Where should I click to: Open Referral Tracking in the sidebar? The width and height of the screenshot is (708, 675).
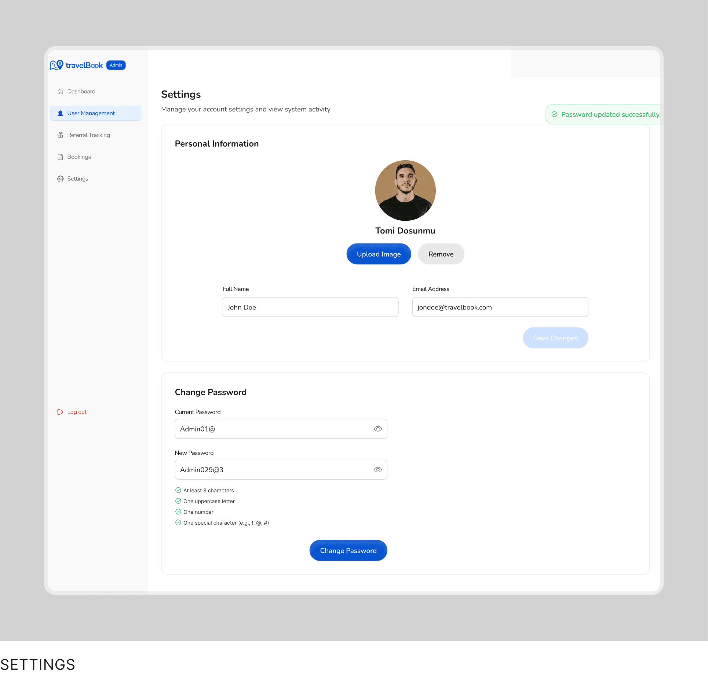[x=88, y=135]
